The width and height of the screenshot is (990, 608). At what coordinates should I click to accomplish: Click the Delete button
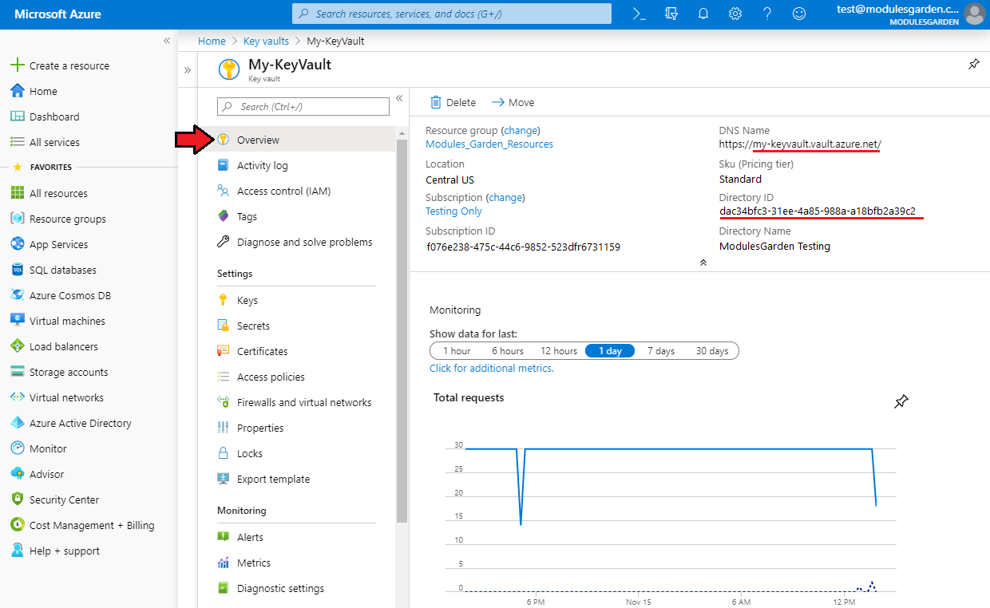coord(453,102)
